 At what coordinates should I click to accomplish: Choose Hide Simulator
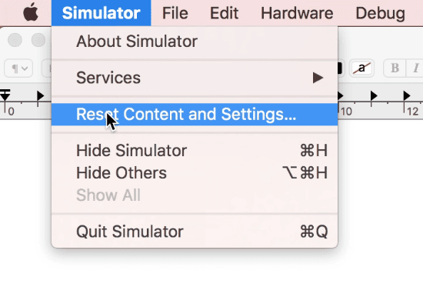point(195,150)
